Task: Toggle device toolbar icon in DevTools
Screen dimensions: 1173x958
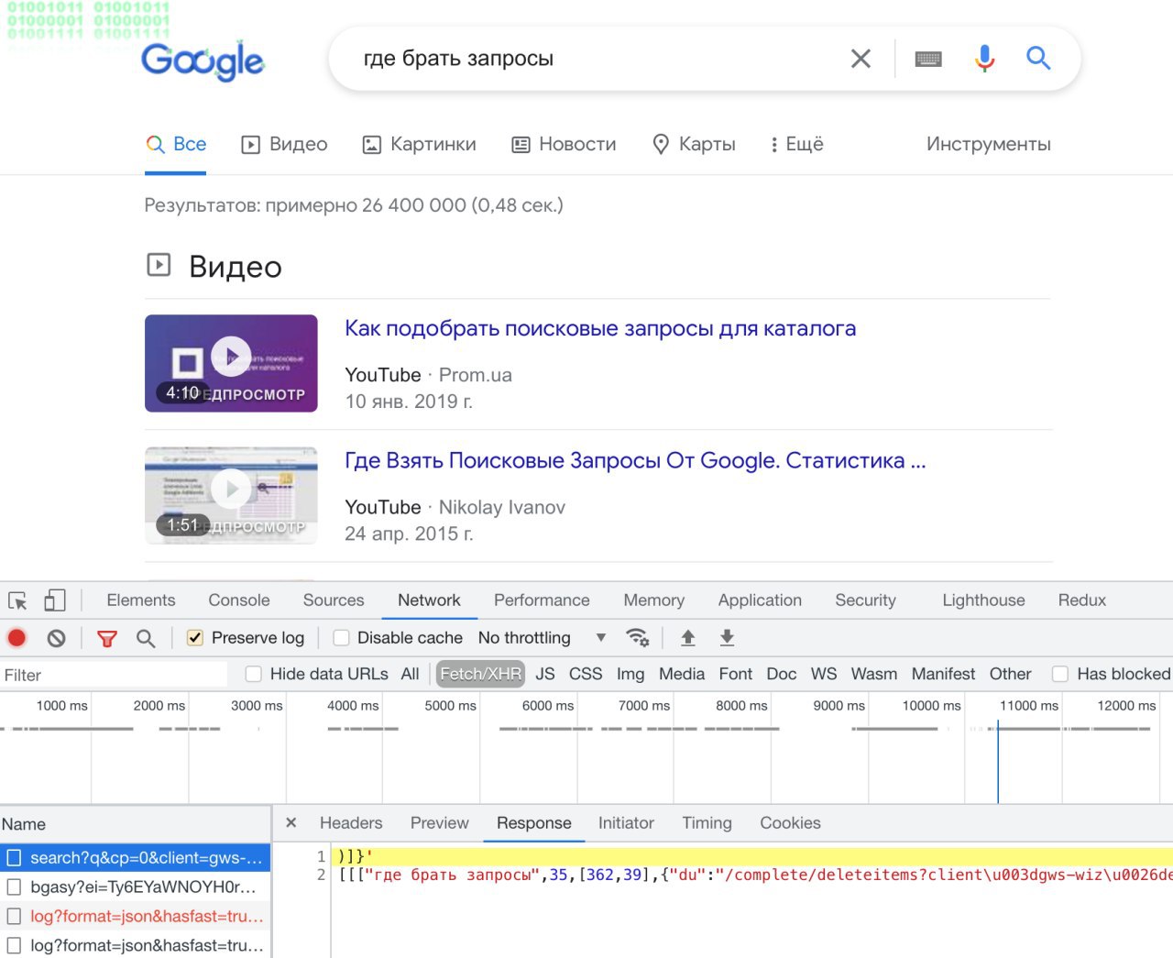Action: click(55, 600)
